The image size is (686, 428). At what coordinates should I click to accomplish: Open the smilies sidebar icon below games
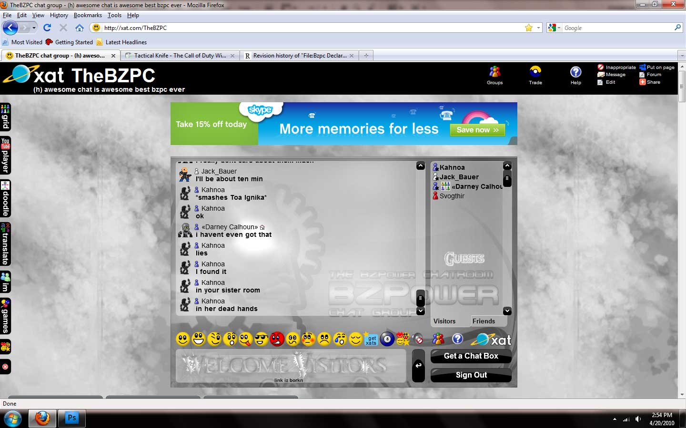5,347
